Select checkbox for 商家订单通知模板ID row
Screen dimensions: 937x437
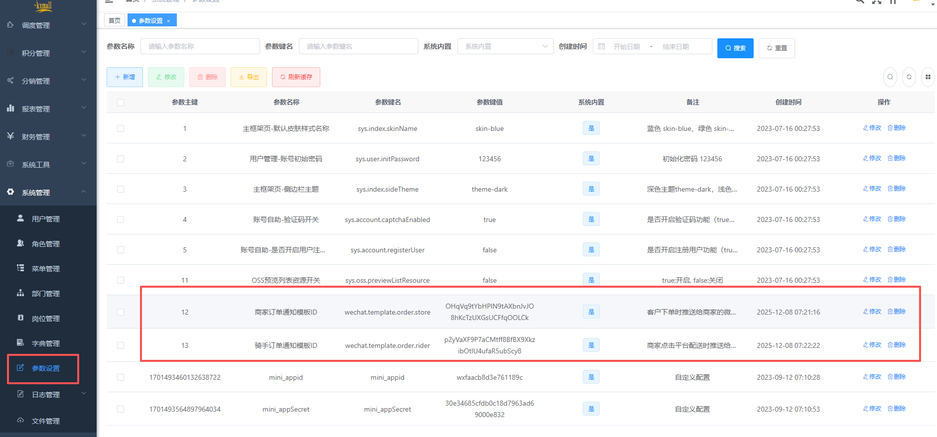[121, 312]
